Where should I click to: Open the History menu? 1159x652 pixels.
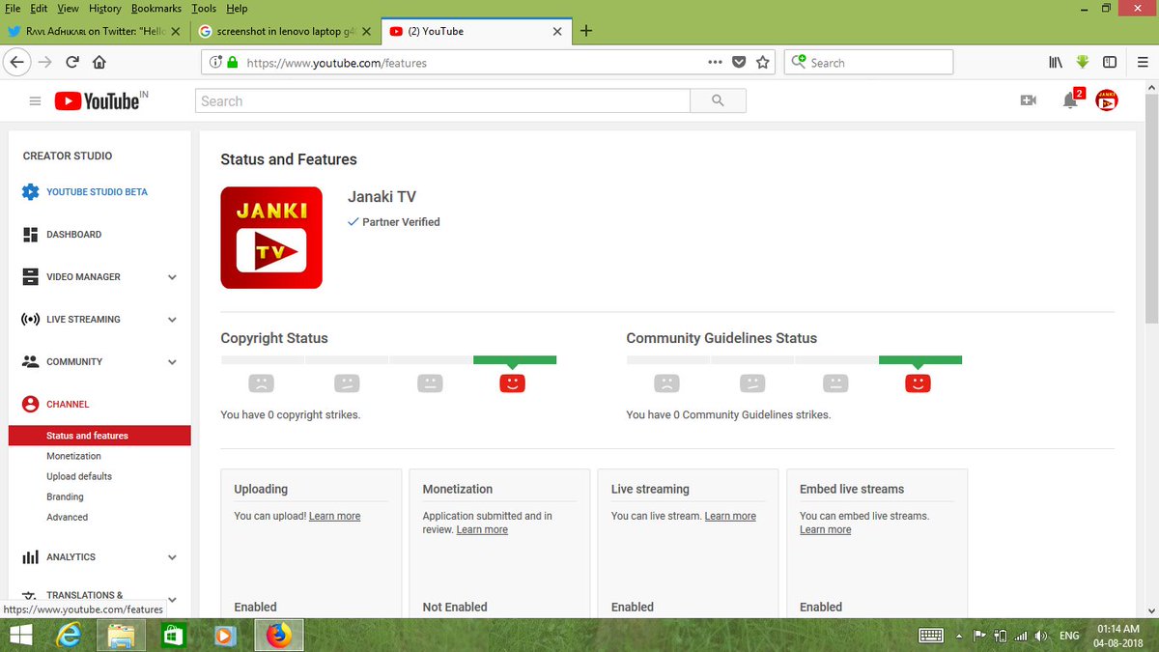pos(105,9)
